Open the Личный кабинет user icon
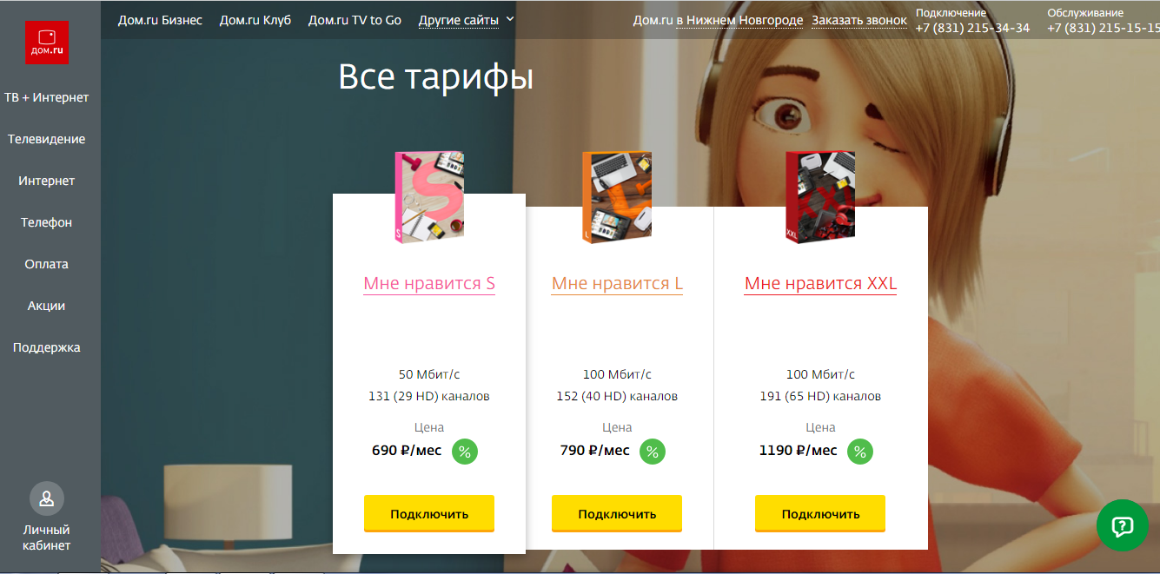The height and width of the screenshot is (574, 1160). tap(47, 499)
